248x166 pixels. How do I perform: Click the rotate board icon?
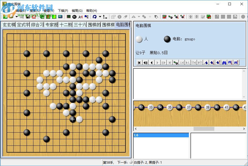(x=95, y=17)
